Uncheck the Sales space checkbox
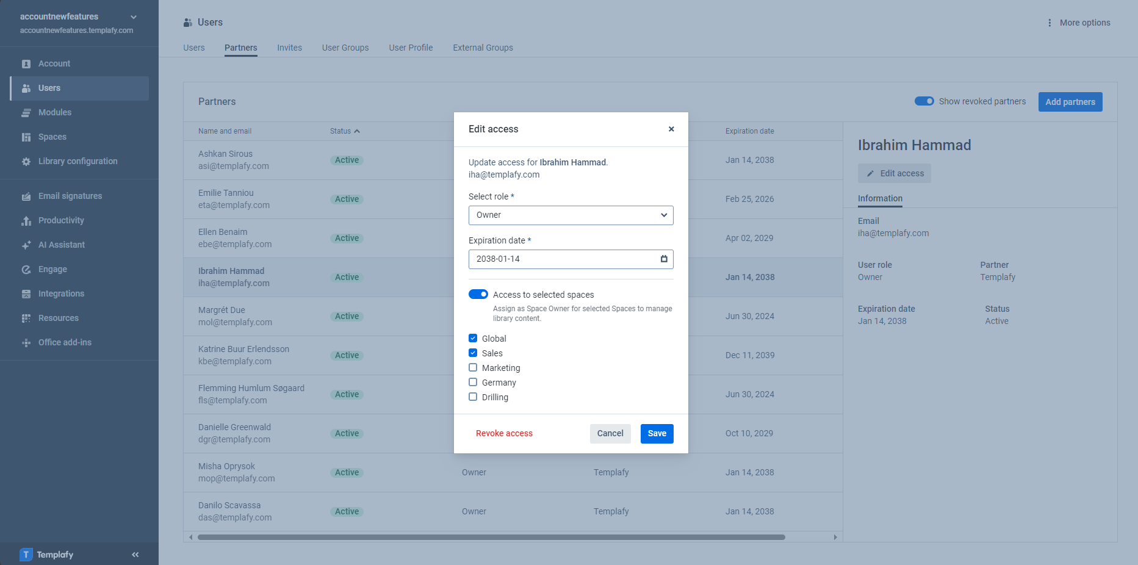The width and height of the screenshot is (1138, 565). [473, 353]
